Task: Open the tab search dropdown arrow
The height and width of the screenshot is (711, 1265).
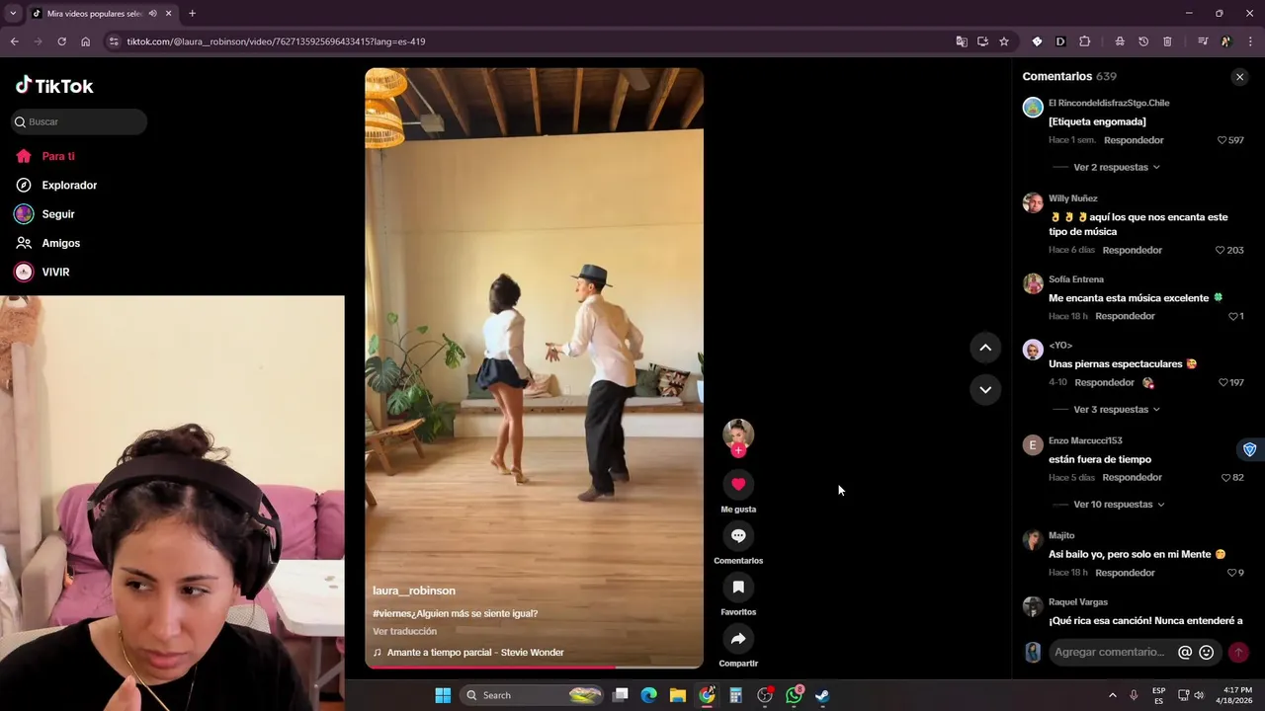Action: (x=13, y=14)
